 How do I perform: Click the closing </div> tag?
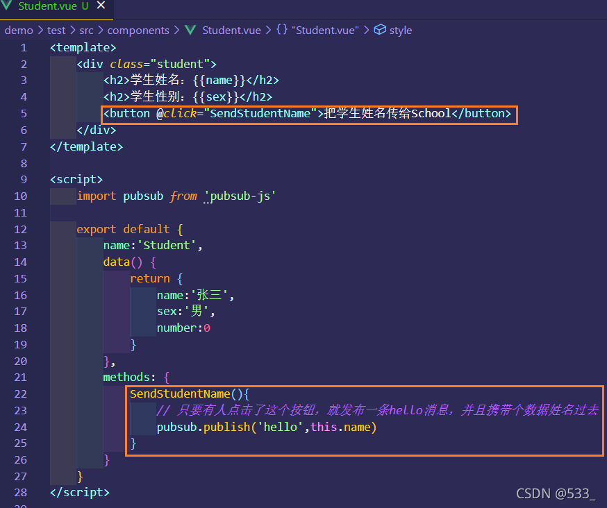click(97, 130)
